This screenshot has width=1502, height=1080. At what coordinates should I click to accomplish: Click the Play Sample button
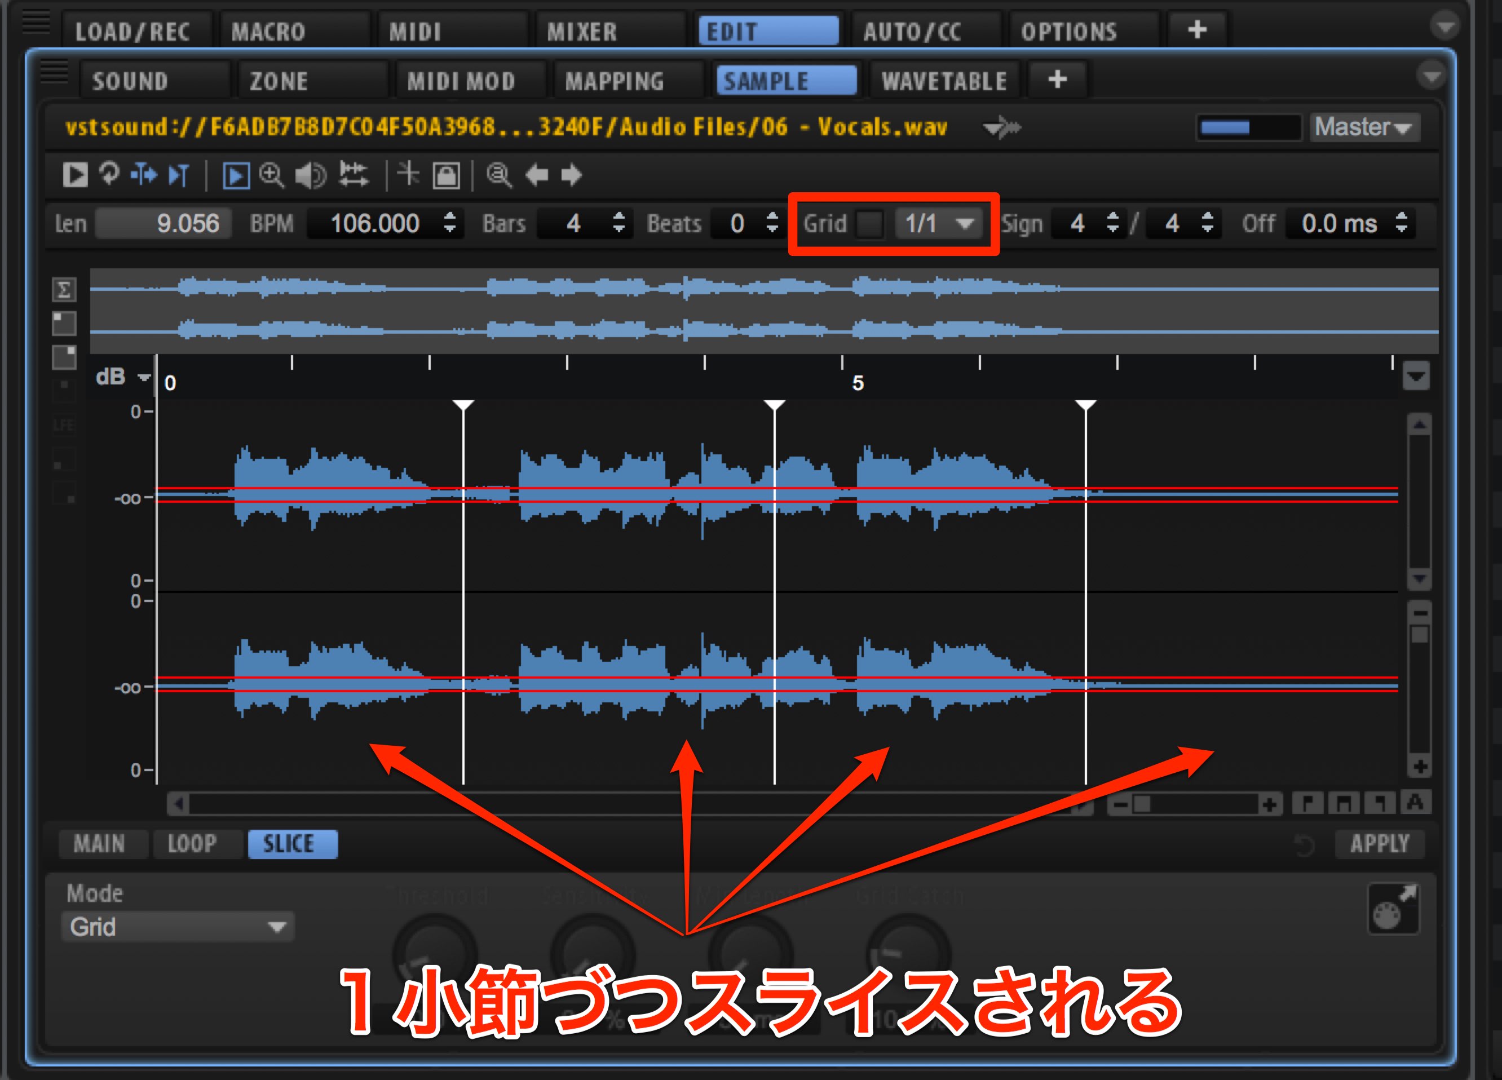(x=74, y=175)
